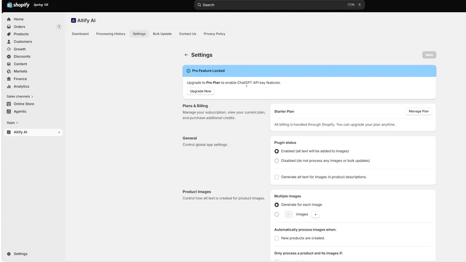
Task: Click the Agentic channel icon
Action: tap(9, 111)
